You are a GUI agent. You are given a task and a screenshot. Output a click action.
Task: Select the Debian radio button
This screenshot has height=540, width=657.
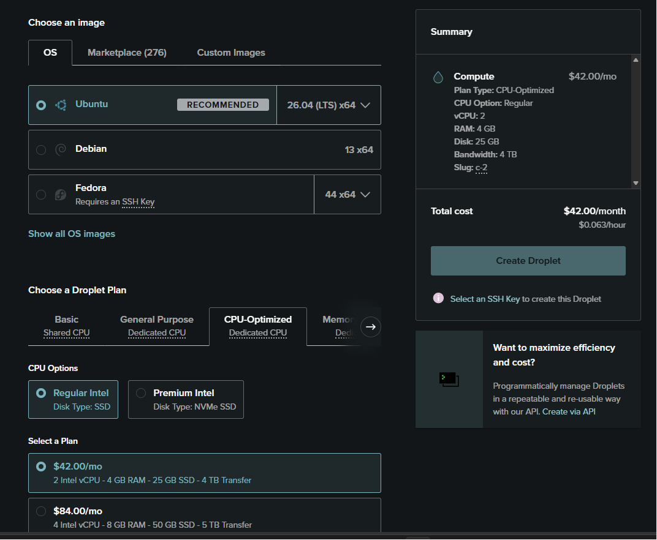[41, 149]
